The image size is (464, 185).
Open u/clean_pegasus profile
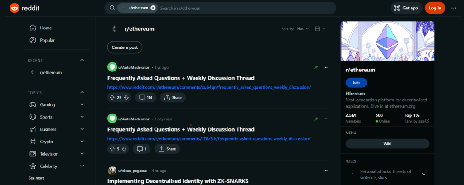[x=133, y=171]
